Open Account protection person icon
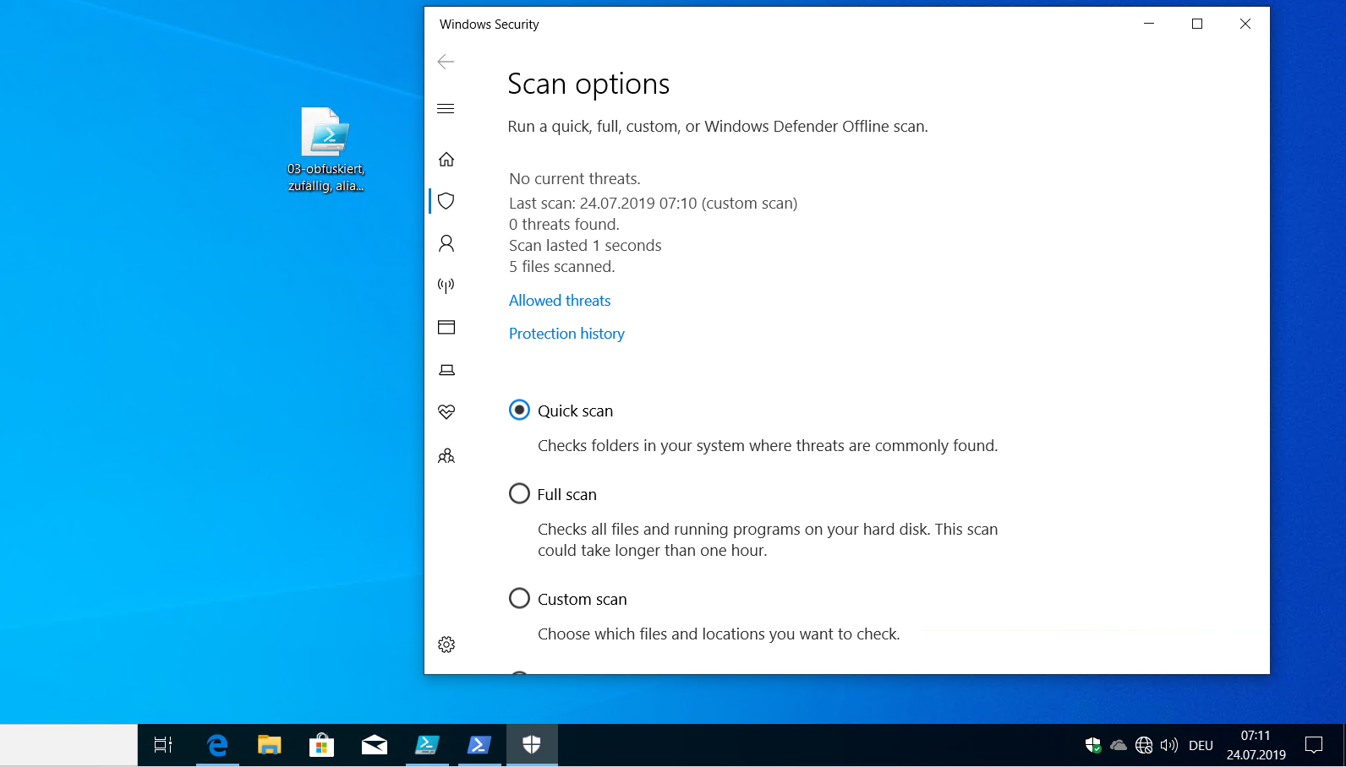 (x=446, y=243)
